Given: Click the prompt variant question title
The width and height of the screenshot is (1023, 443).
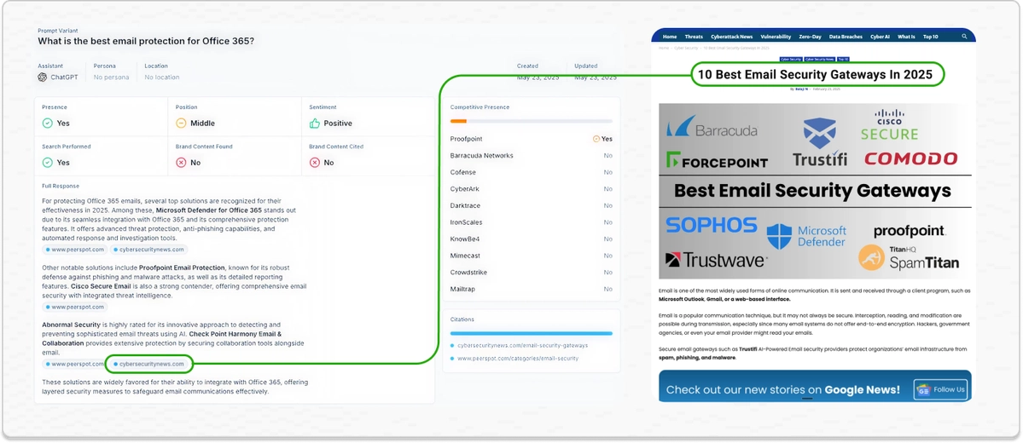Looking at the screenshot, I should click(146, 41).
